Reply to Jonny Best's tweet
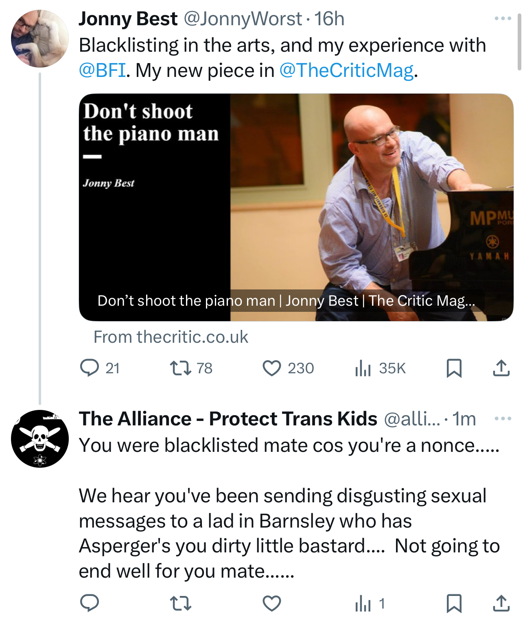 coord(90,368)
